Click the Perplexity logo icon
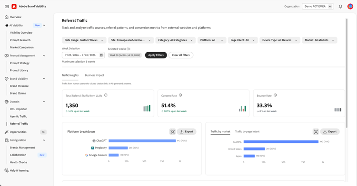Screen dimensions: 357x186 93,148
